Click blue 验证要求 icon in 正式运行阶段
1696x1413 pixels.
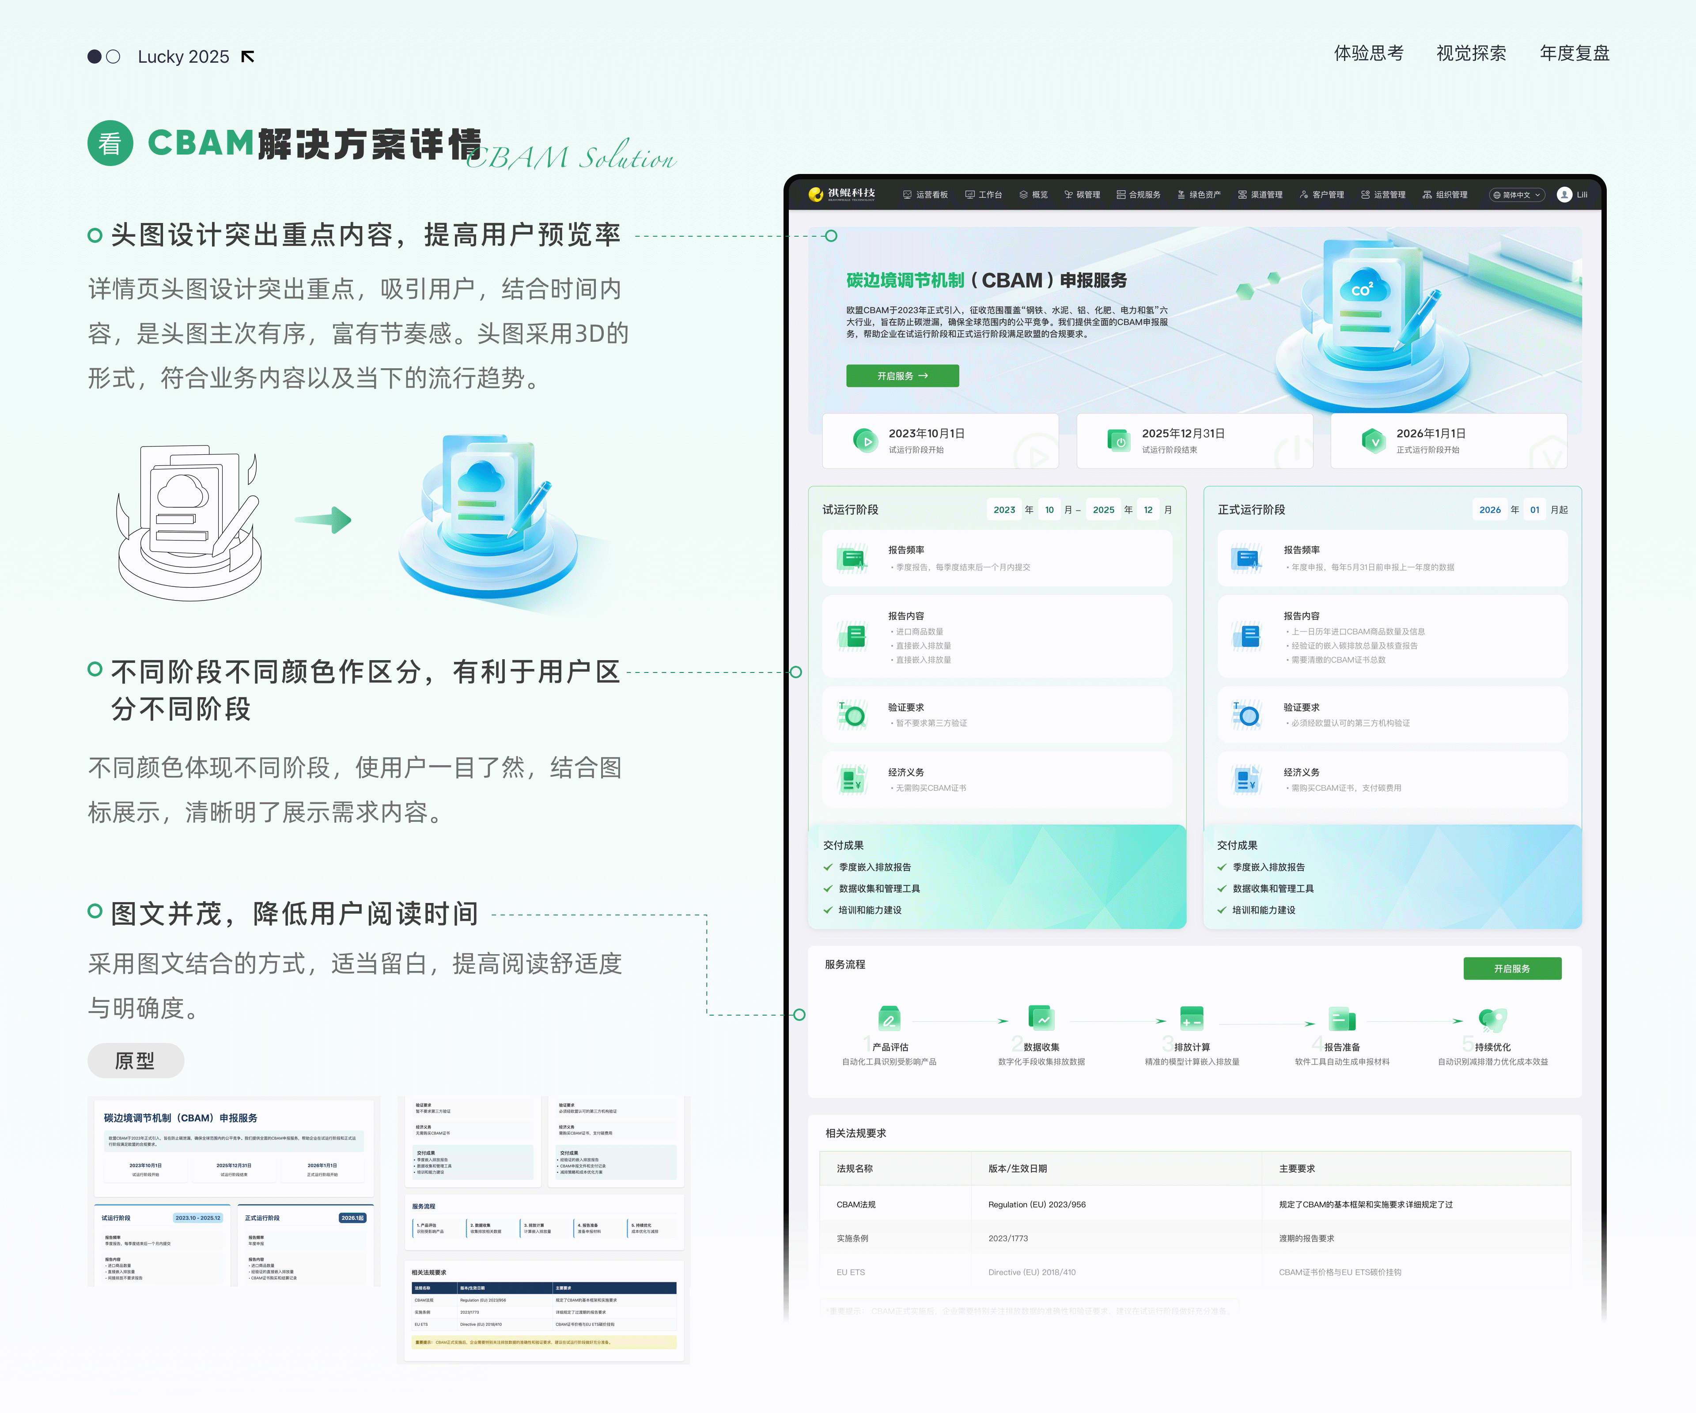coord(1247,714)
